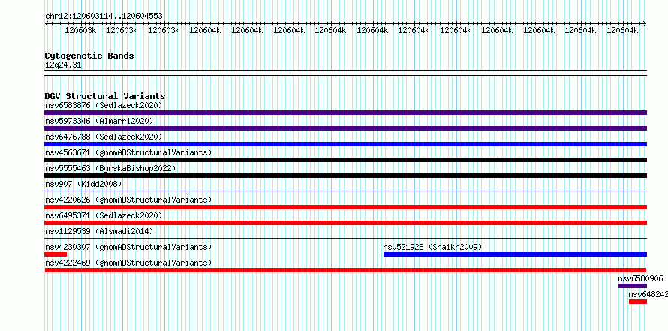
Task: Click the nsv4563671 (gnomADStructuralVariants) label
Action: 128,152
